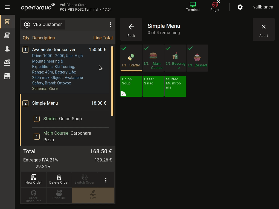Open the receipts sidebar icon
This screenshot has width=279, height=209.
7,35
